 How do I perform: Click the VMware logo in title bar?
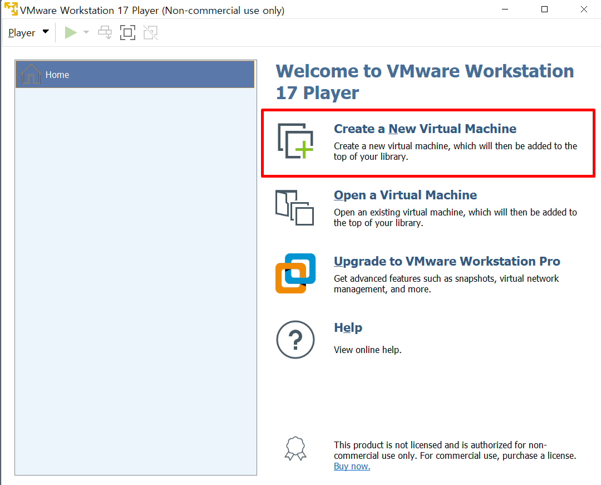click(x=11, y=9)
